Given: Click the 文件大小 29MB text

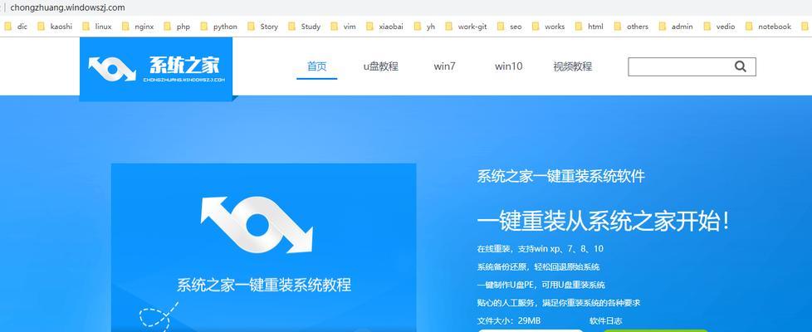Looking at the screenshot, I should coord(508,320).
